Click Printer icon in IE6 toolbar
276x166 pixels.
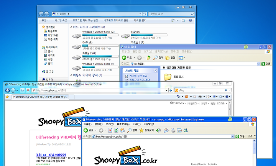point(173,130)
